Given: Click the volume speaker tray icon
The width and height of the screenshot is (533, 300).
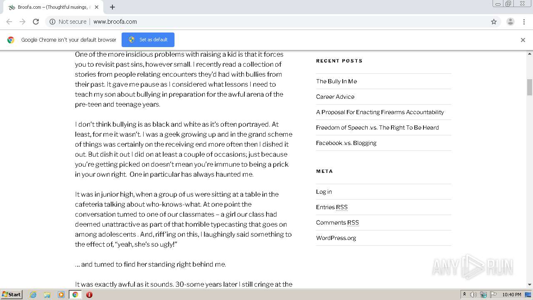Looking at the screenshot, I should point(473,295).
